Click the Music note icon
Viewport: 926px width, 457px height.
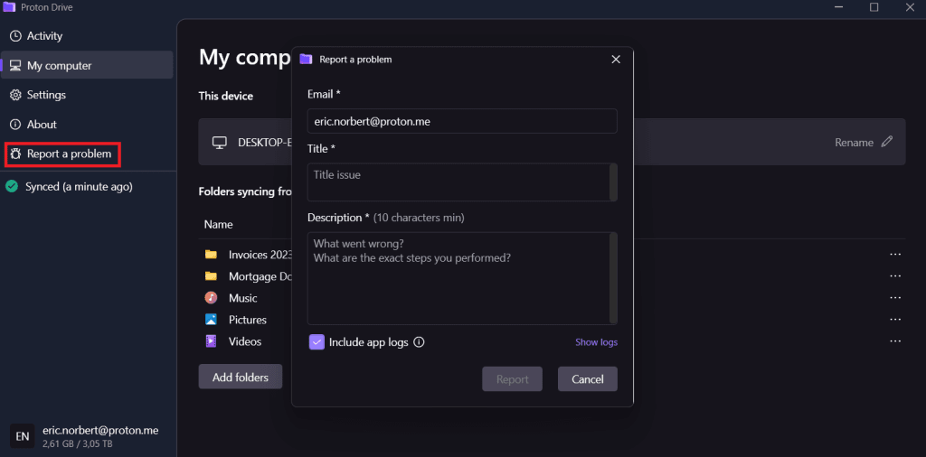(x=211, y=298)
